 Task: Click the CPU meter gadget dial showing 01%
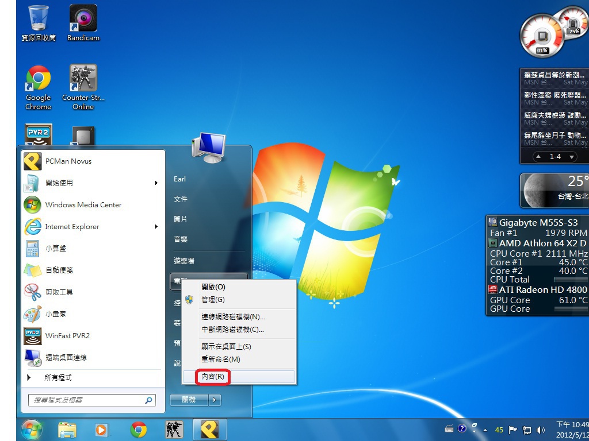click(x=542, y=37)
